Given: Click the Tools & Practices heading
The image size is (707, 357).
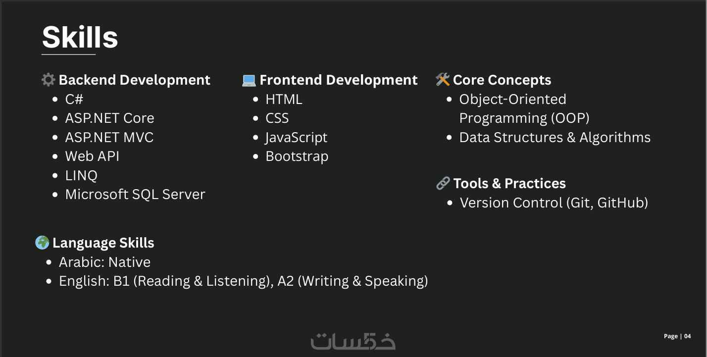Looking at the screenshot, I should [x=509, y=184].
